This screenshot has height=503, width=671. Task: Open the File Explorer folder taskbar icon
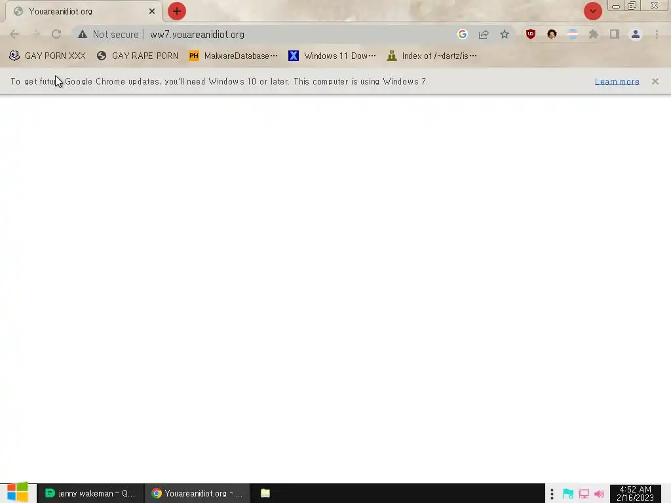pos(265,493)
